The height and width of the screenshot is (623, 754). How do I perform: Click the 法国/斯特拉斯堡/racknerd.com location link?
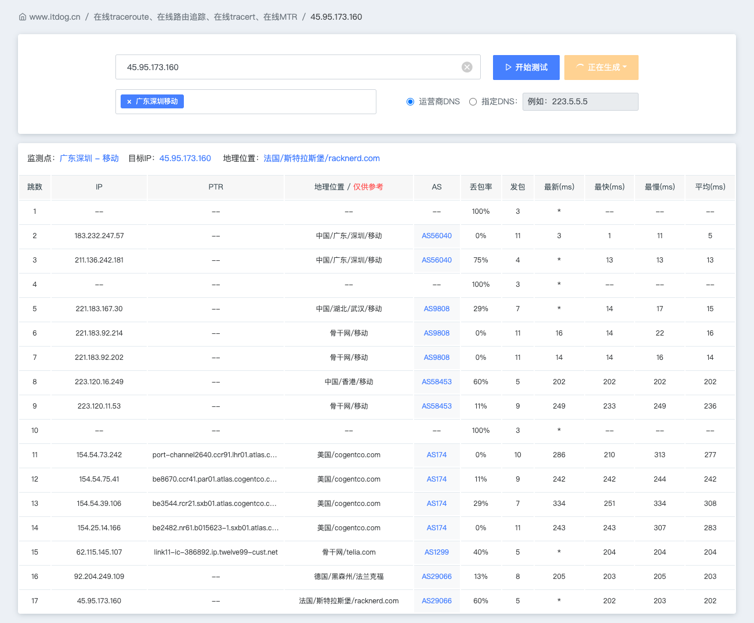tap(322, 158)
